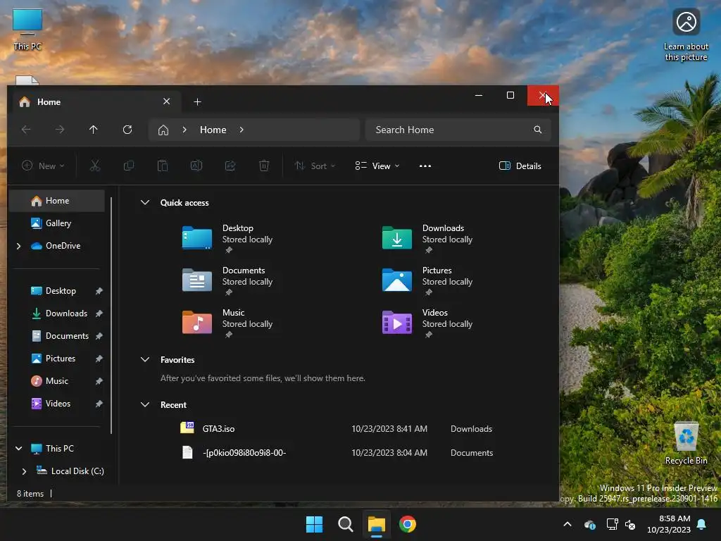721x541 pixels.
Task: Open the See more three-dots menu
Action: coord(425,166)
